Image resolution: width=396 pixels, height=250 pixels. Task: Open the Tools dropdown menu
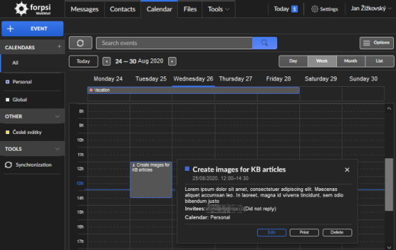[218, 9]
